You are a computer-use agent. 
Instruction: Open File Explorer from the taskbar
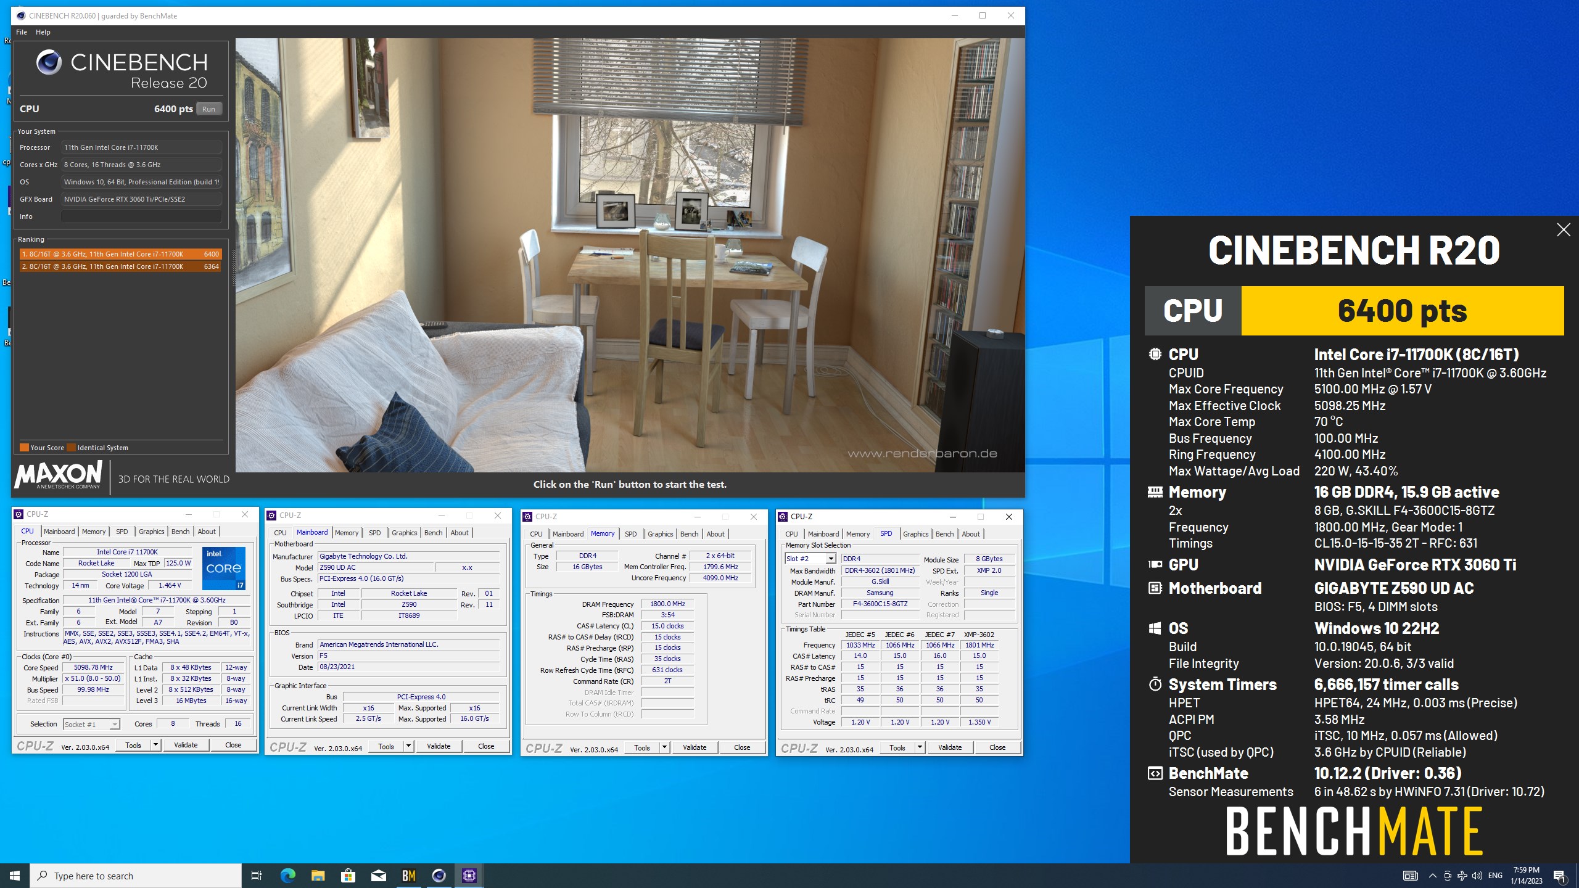tap(318, 876)
